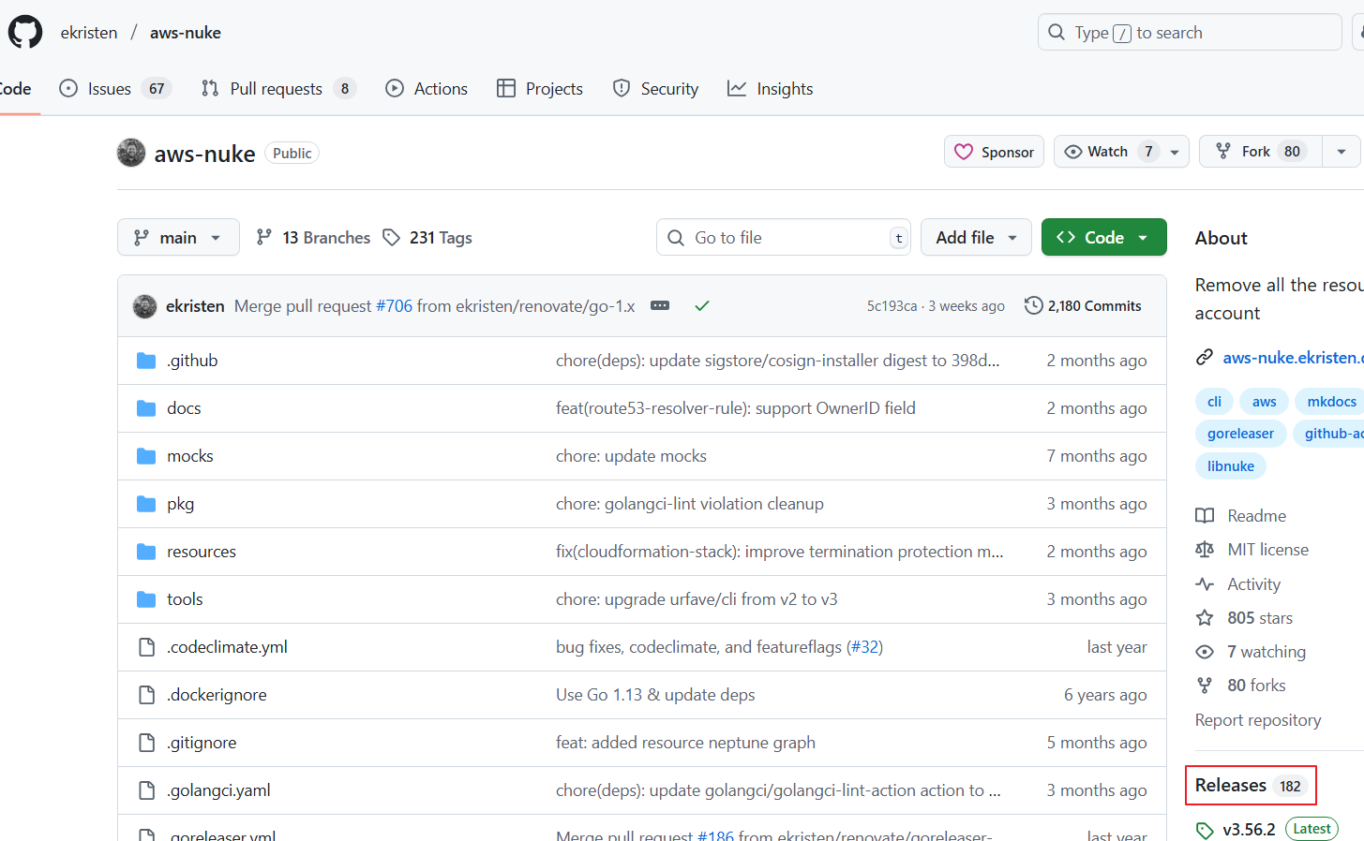Image resolution: width=1364 pixels, height=841 pixels.
Task: Select the libnuke topic tag
Action: (1231, 466)
